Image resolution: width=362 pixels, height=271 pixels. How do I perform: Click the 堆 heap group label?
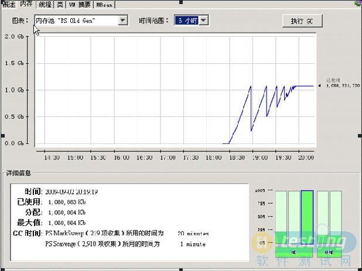tap(294, 252)
